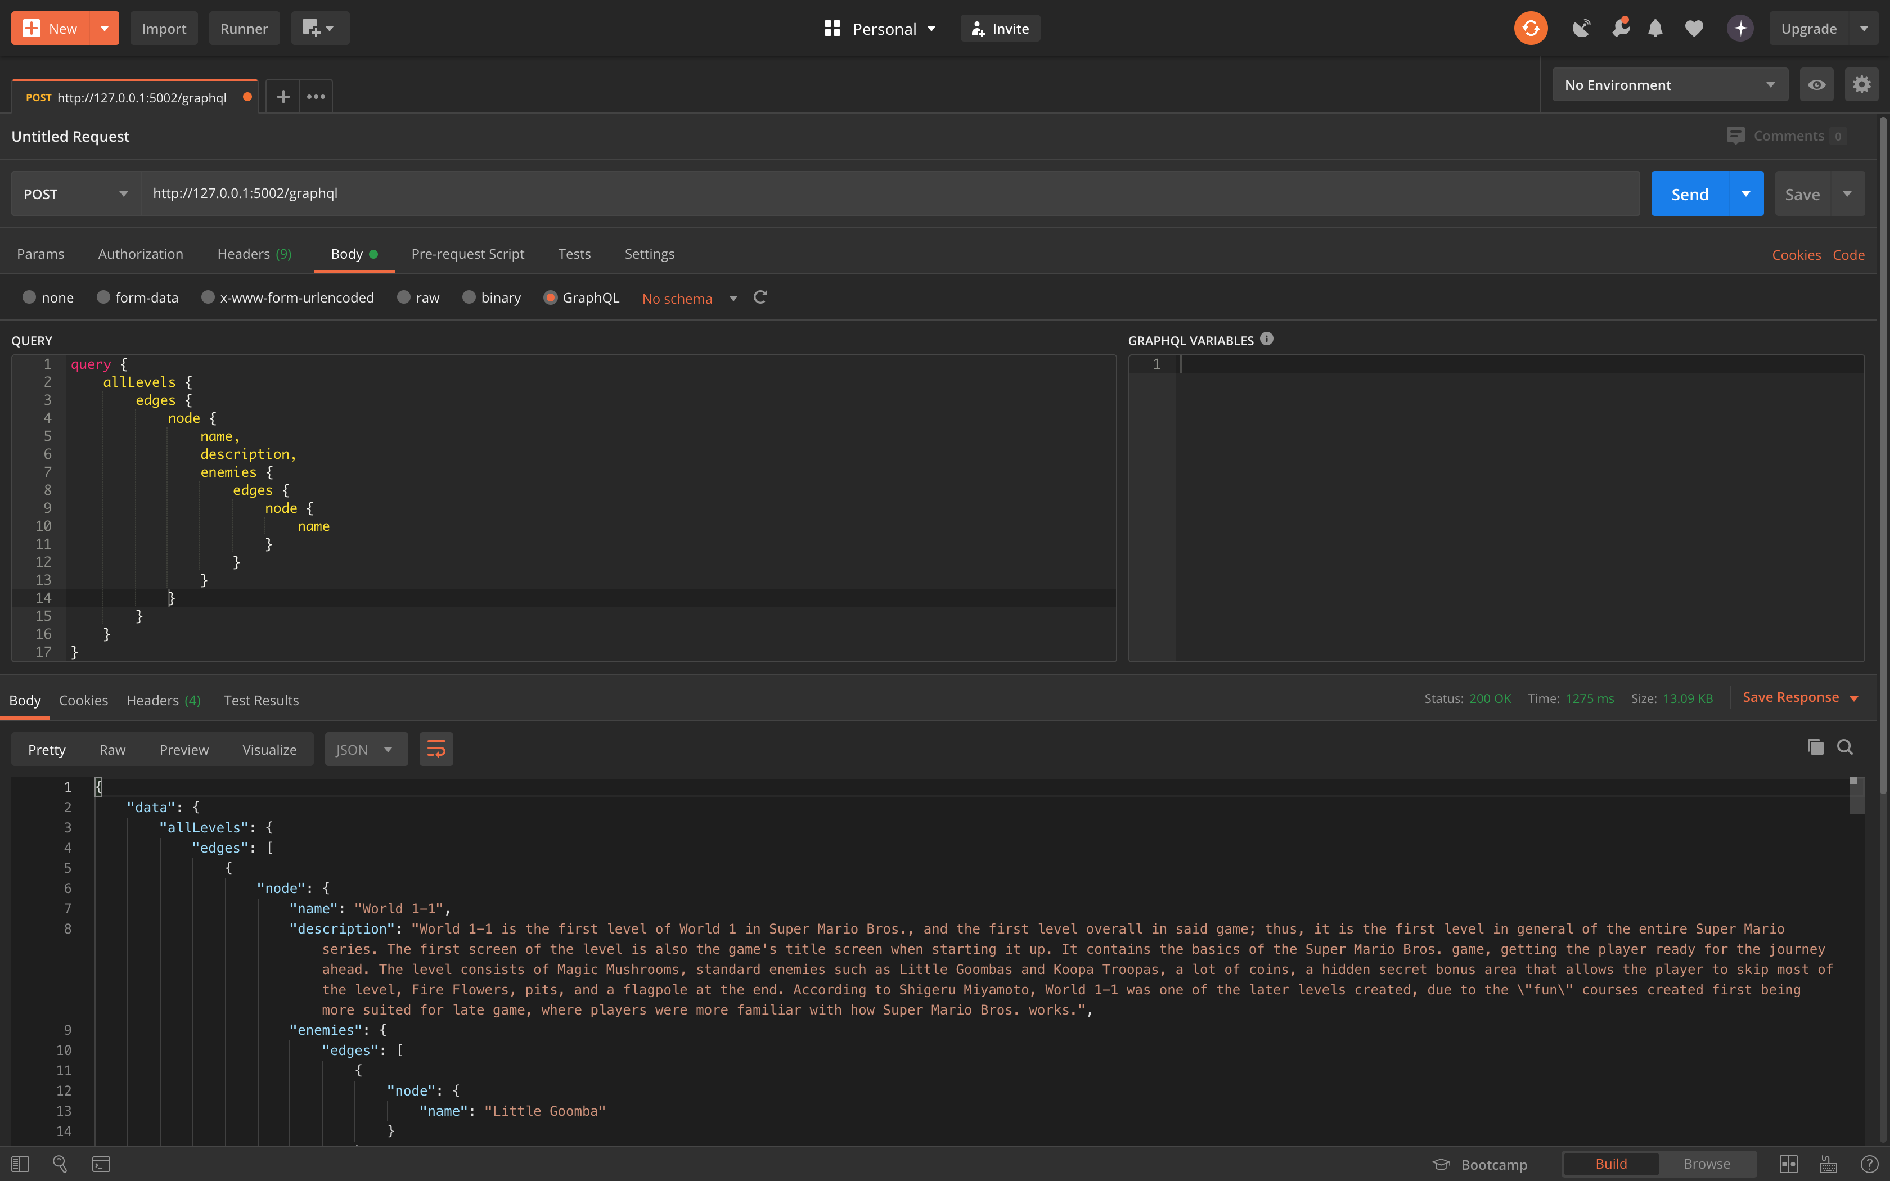
Task: Open the notifications bell
Action: coord(1655,29)
